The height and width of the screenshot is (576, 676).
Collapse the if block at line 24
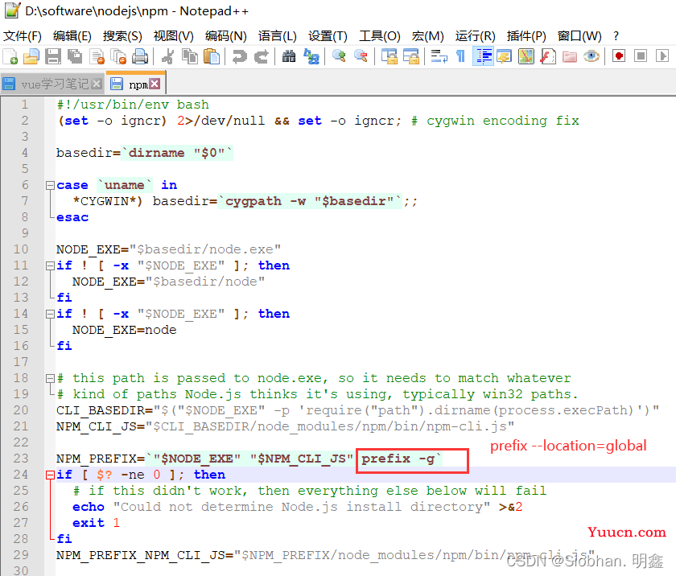pyautogui.click(x=50, y=475)
